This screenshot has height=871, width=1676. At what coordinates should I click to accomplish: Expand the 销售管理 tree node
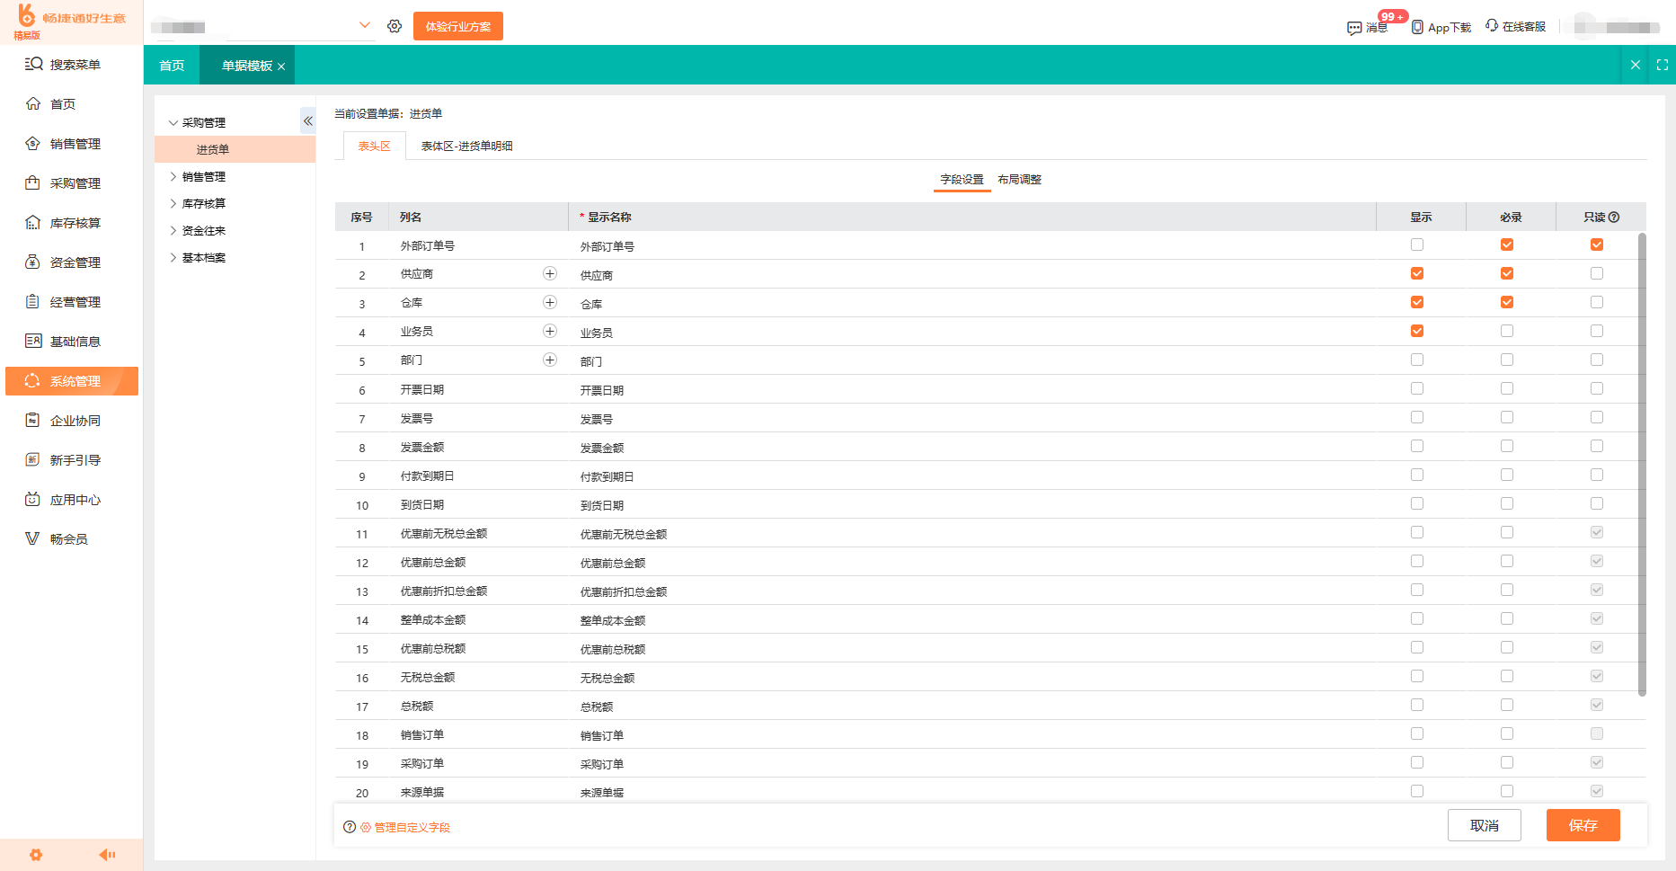(173, 176)
